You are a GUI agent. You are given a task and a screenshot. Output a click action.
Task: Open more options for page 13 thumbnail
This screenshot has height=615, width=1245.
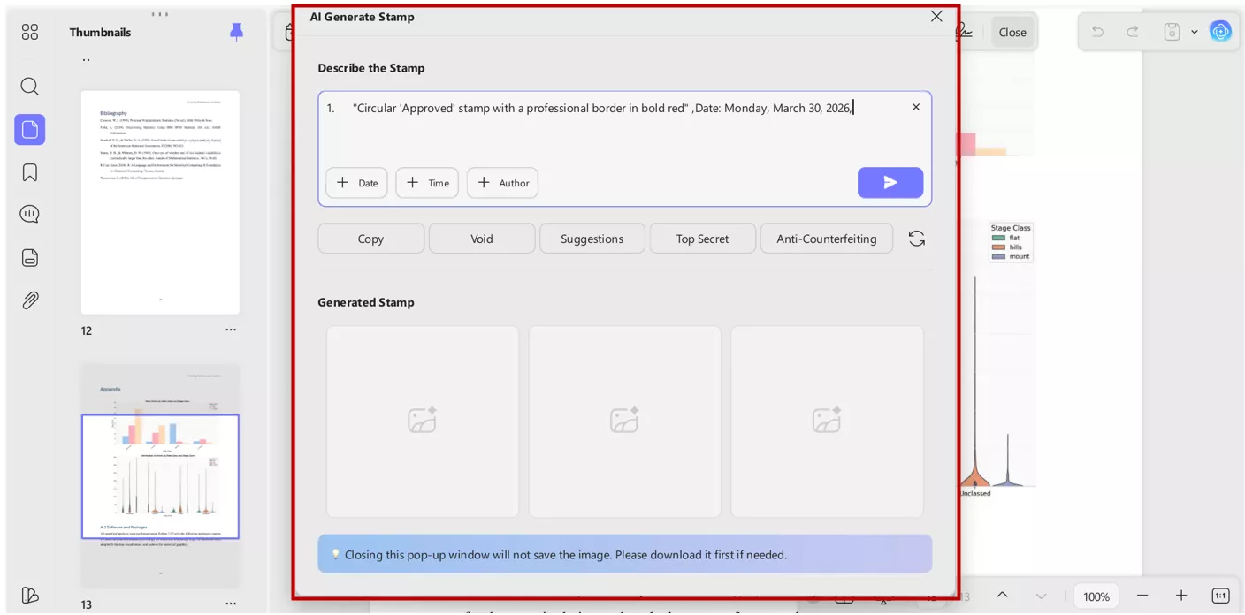(x=231, y=604)
